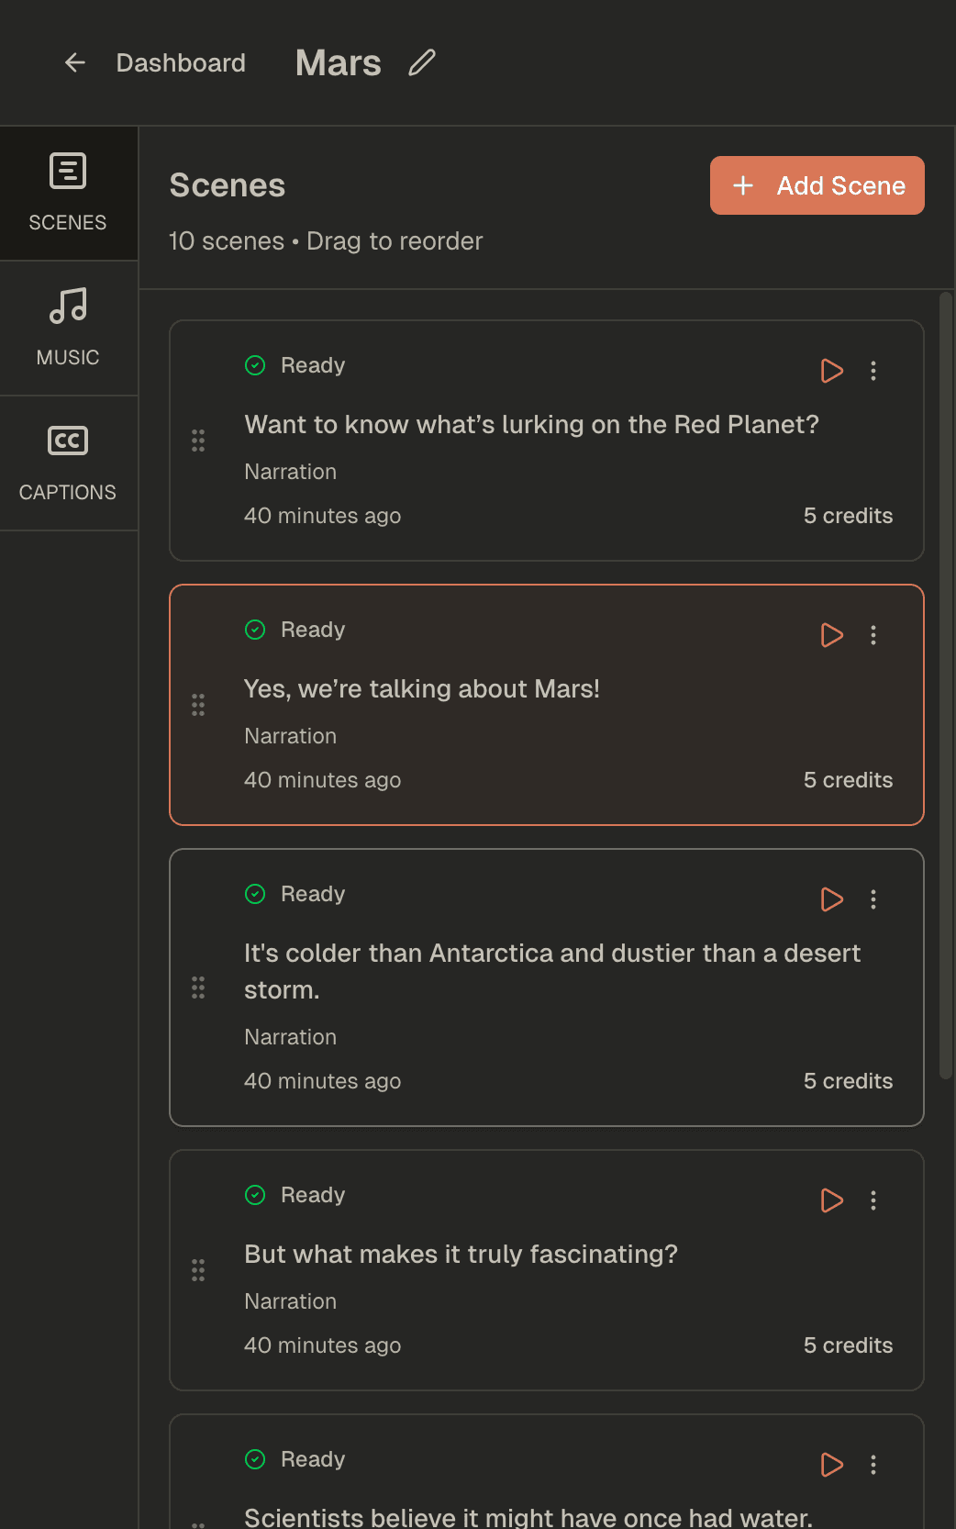Navigate back using the left arrow icon

point(74,61)
